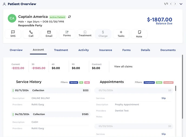Click the Dentist Test provider name

tap(122, 111)
